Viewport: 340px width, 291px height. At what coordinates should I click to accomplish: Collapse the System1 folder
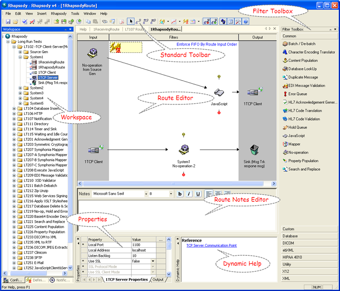click(20, 57)
